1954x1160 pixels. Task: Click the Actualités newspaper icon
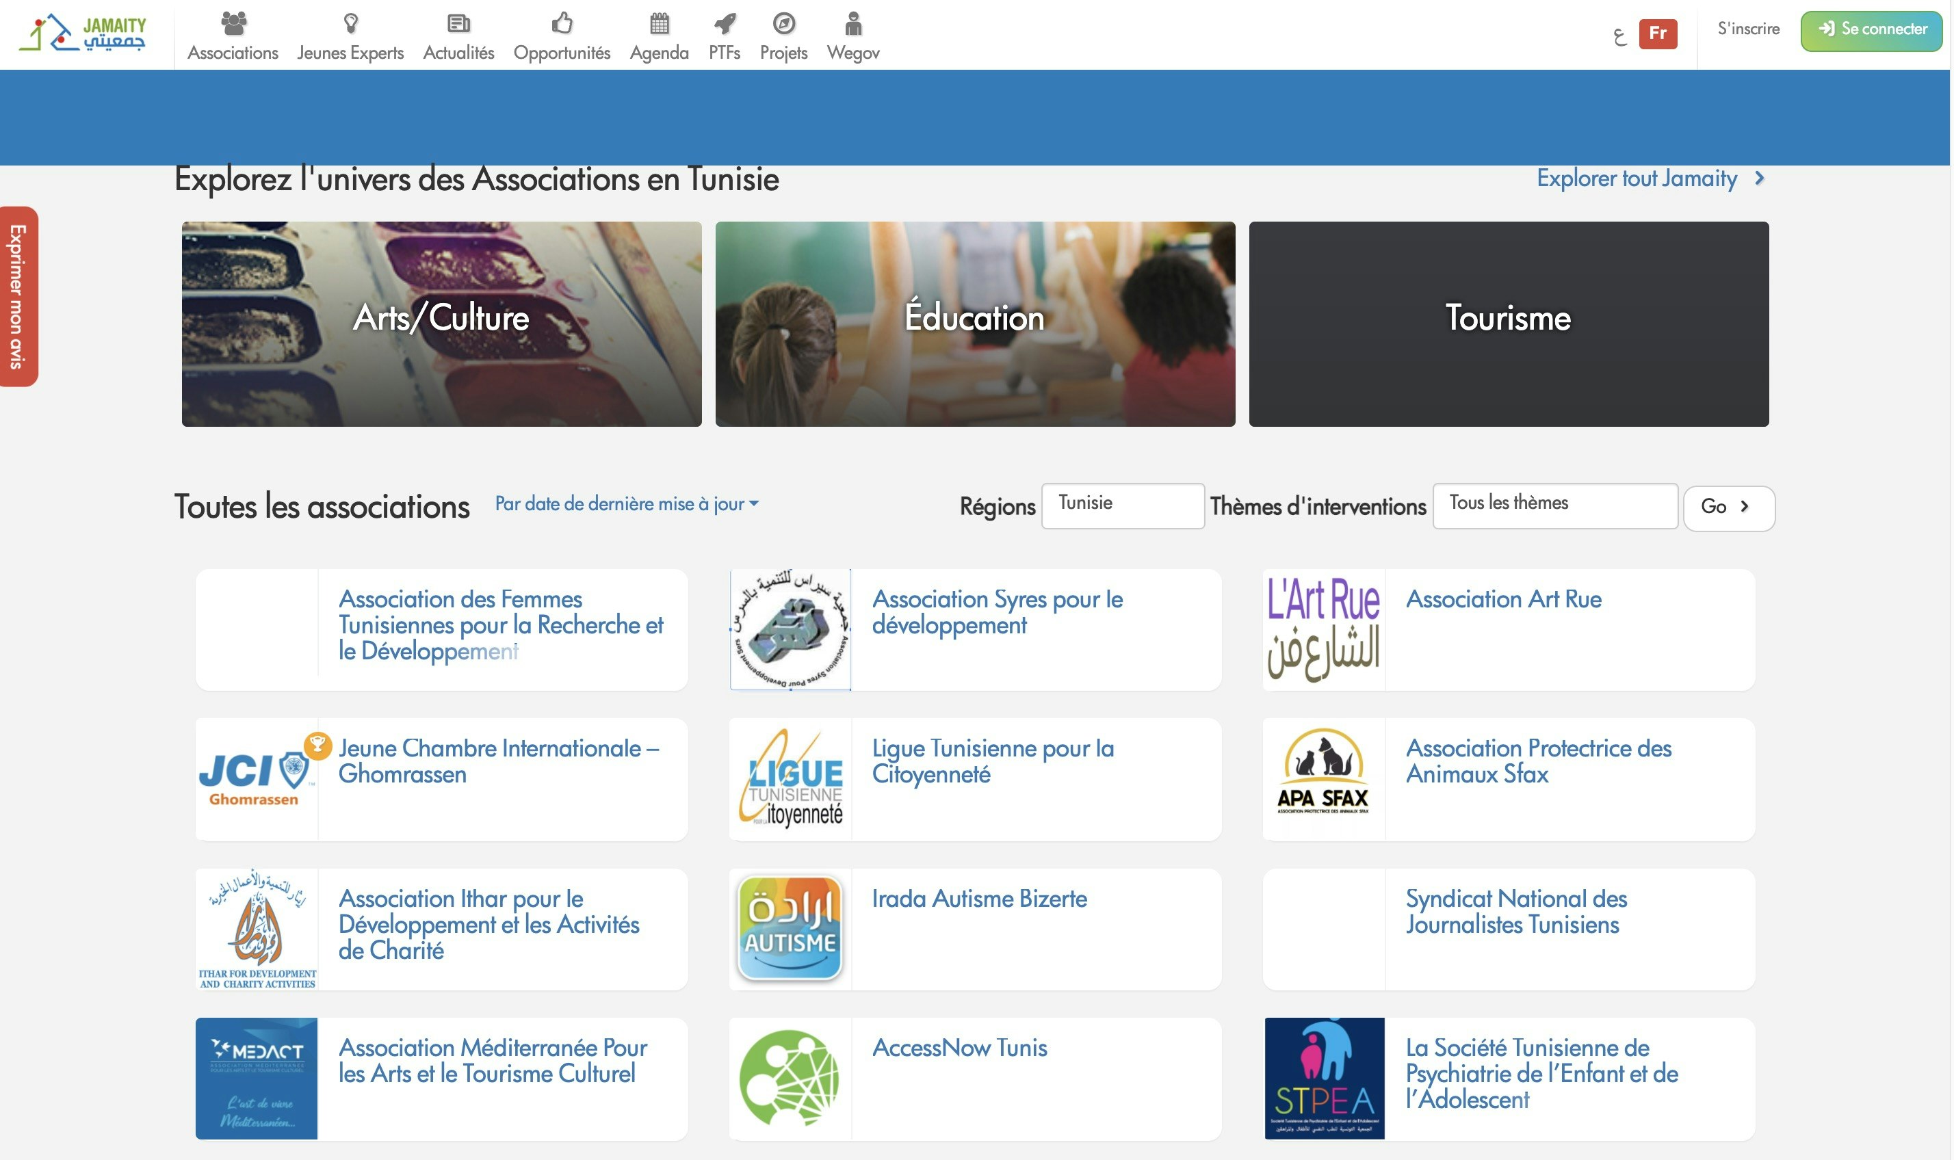pos(458,23)
